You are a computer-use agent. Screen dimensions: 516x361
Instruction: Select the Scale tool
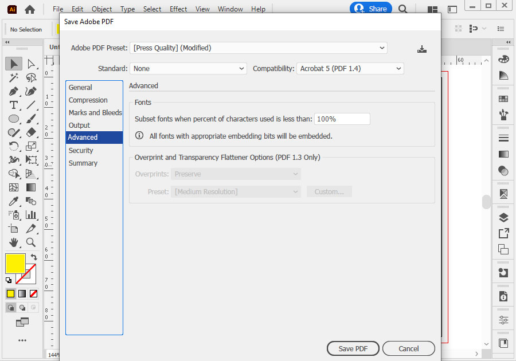(31, 146)
